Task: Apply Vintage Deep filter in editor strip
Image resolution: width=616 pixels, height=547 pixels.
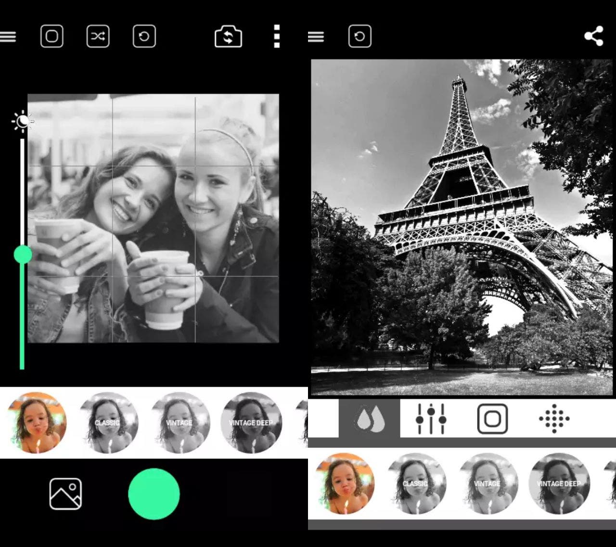Action: pos(559,483)
